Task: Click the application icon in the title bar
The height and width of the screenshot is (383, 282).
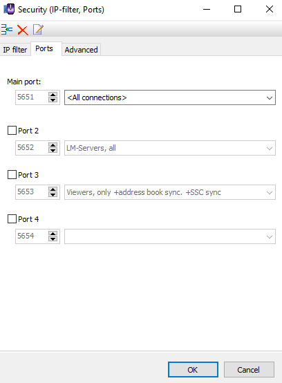Action: tap(9, 9)
